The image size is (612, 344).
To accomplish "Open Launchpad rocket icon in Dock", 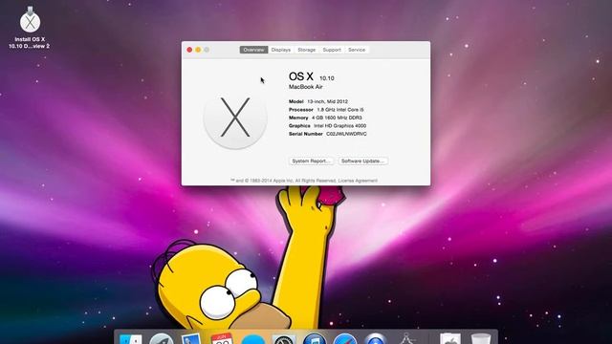I will click(x=162, y=339).
